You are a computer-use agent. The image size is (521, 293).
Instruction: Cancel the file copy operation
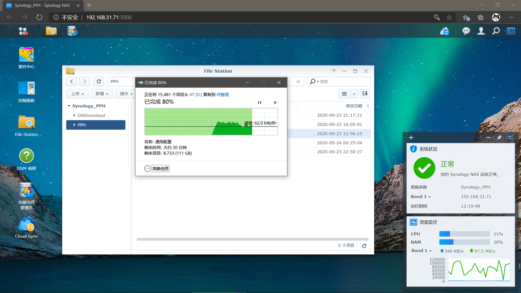(x=275, y=102)
